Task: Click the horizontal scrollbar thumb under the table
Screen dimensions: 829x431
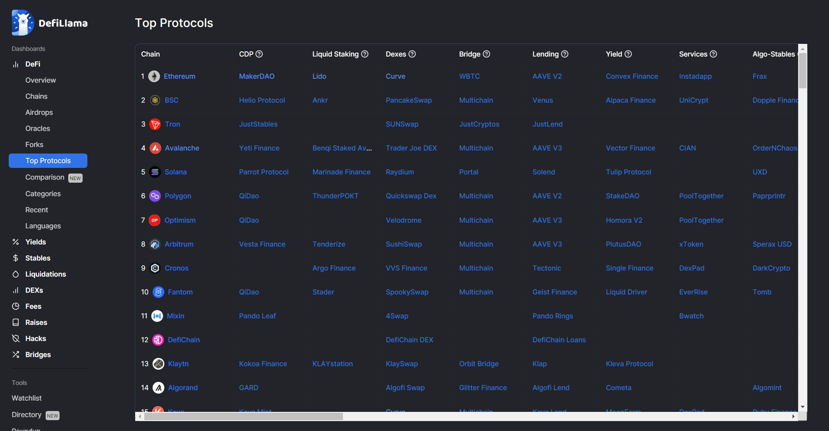Action: pyautogui.click(x=243, y=416)
